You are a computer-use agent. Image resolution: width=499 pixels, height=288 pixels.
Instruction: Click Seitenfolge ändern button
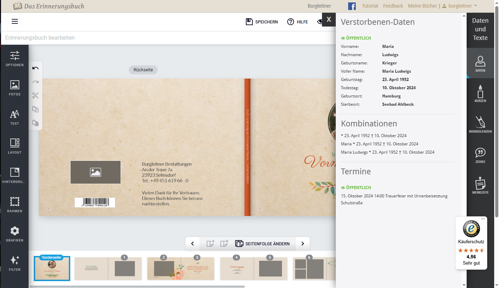pyautogui.click(x=262, y=244)
